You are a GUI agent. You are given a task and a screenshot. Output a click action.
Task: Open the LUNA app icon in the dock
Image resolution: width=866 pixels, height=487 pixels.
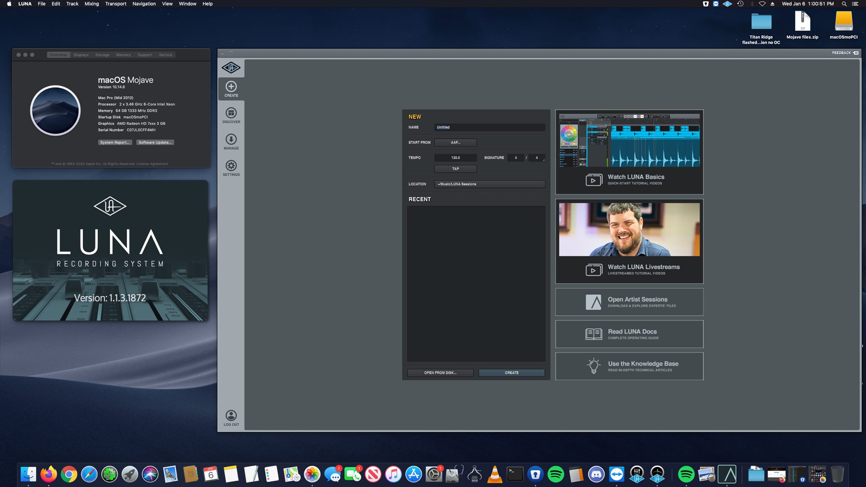tap(727, 474)
